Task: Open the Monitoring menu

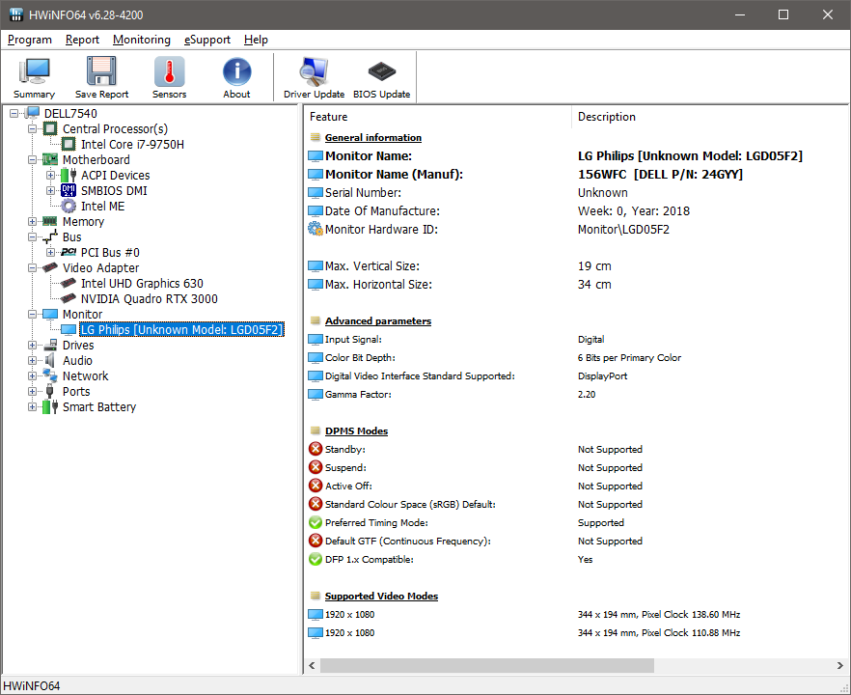Action: pyautogui.click(x=142, y=40)
